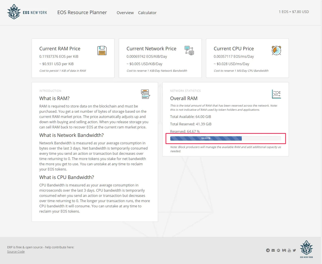
Task: Click the Total Reserved: 41.39 GiB line
Action: [x=191, y=124]
